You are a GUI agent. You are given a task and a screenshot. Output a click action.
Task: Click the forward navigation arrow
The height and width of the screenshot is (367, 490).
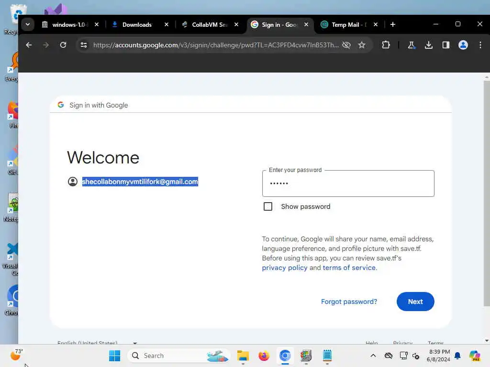[x=46, y=45]
